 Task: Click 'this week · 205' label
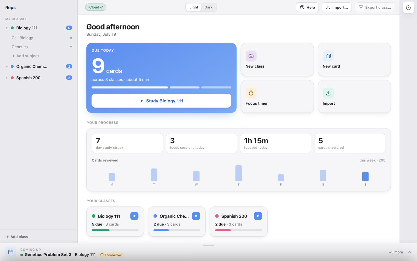372,160
